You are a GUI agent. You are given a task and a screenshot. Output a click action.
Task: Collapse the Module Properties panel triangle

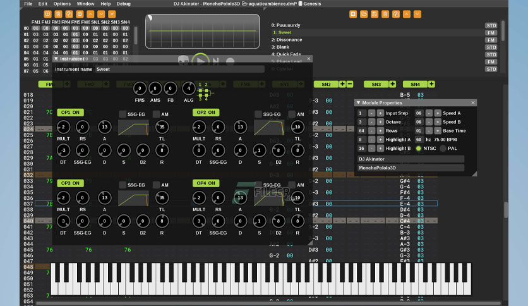pos(358,103)
